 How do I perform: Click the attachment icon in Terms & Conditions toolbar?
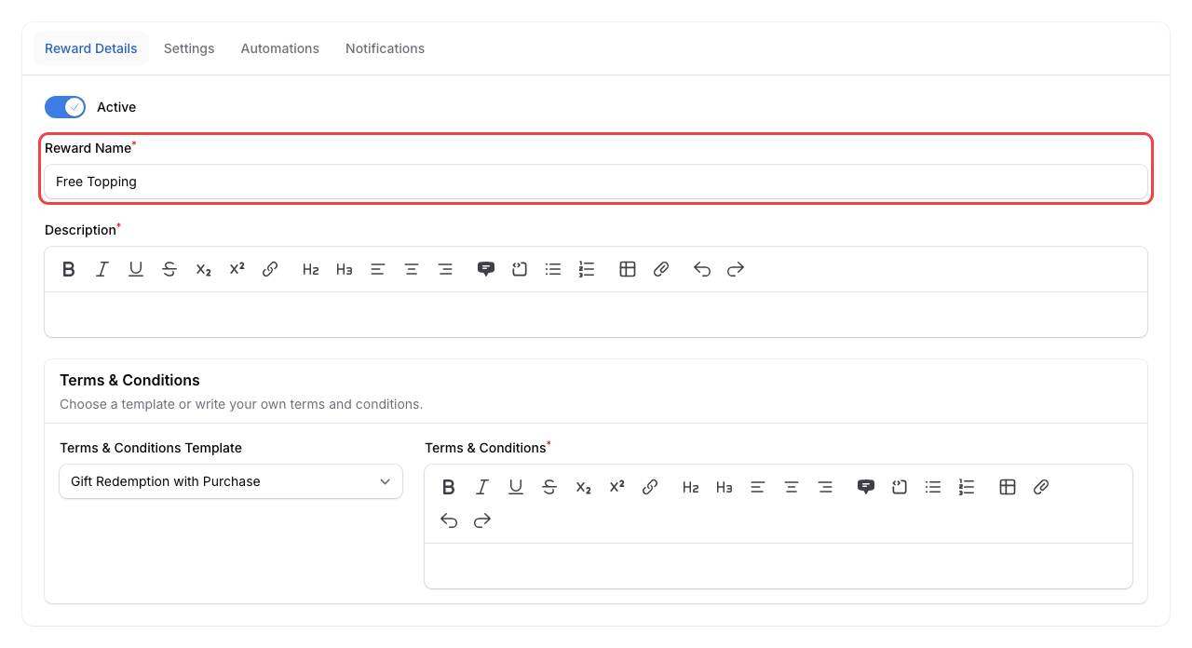(x=1040, y=486)
